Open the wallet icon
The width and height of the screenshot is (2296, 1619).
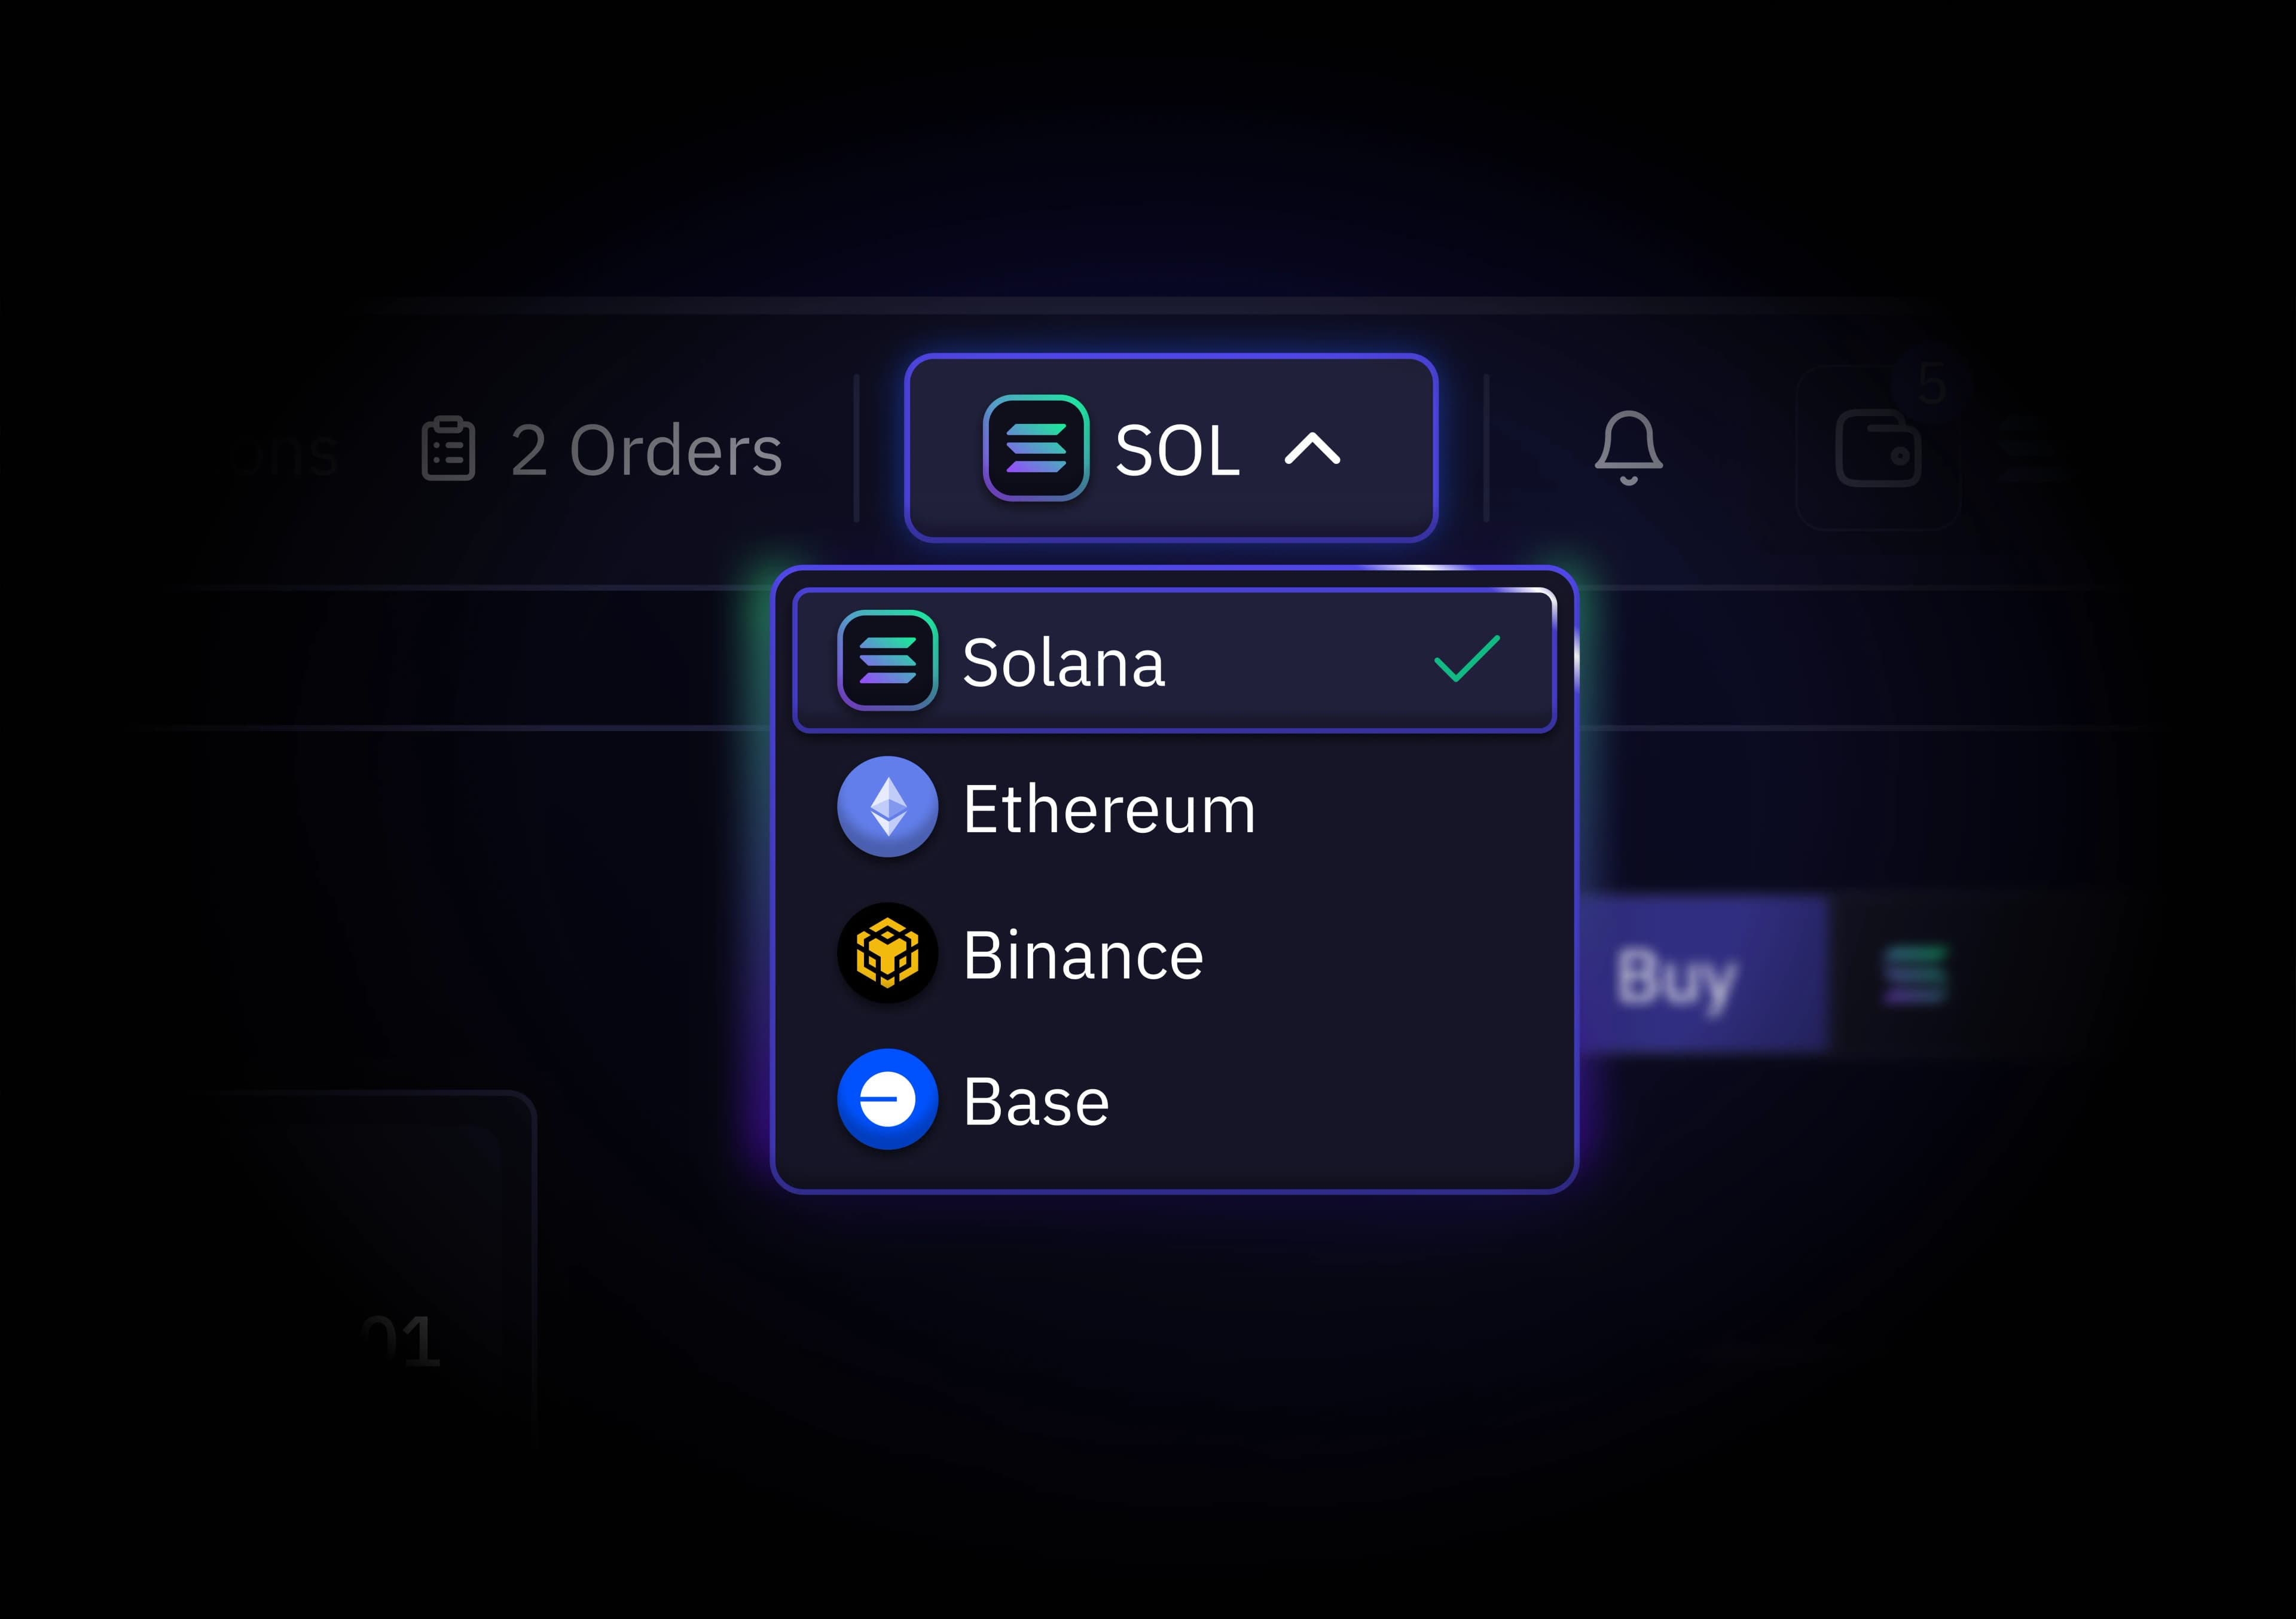(1878, 449)
